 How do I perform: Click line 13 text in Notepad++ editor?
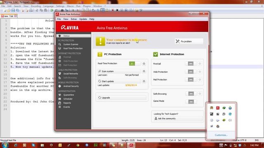point(32,67)
